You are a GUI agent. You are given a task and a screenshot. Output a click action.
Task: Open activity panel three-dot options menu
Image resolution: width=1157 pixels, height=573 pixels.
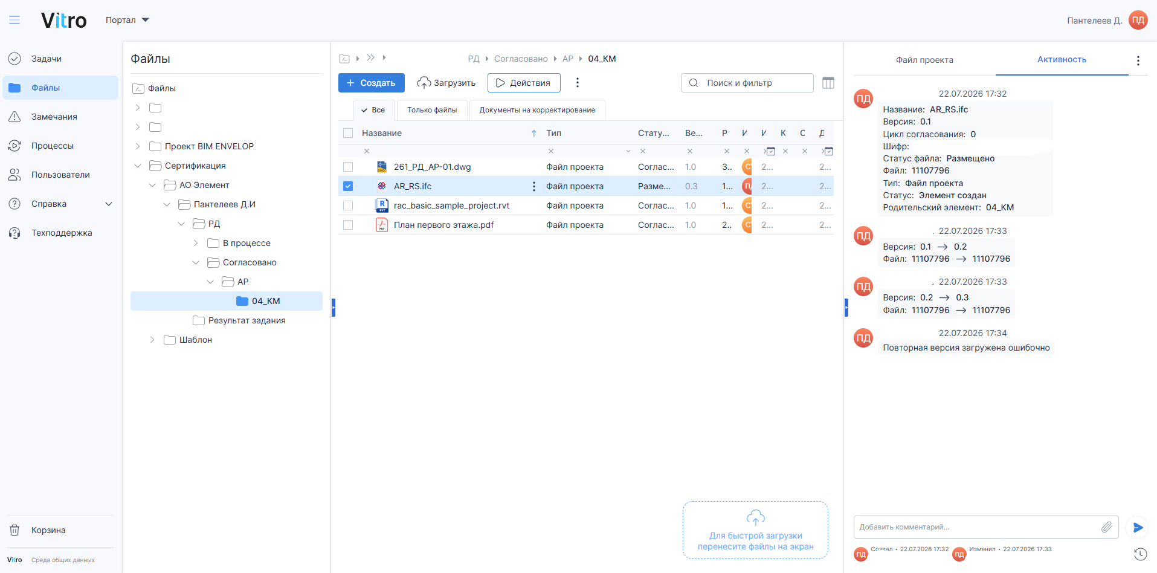1138,60
